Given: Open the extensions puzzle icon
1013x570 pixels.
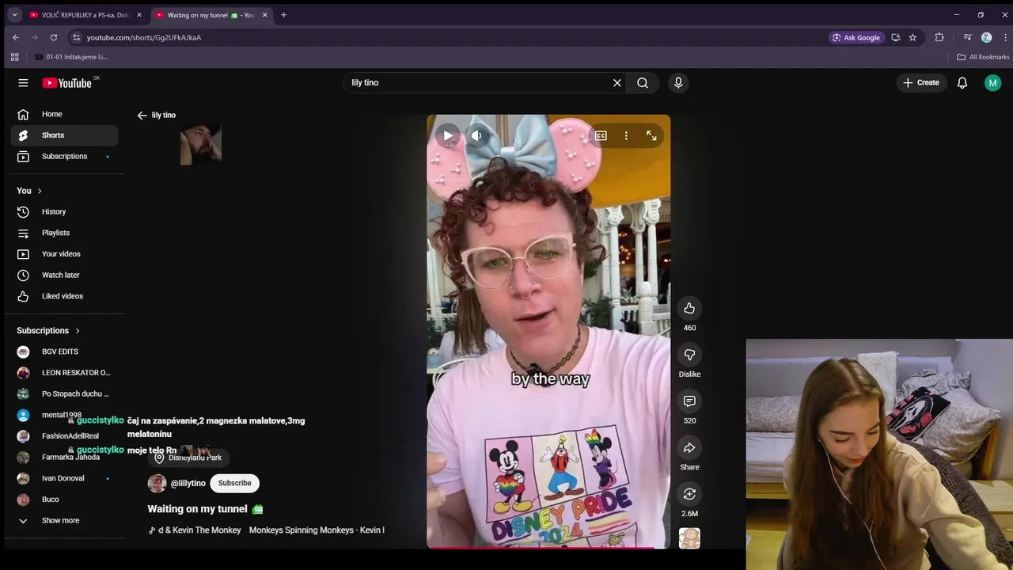Looking at the screenshot, I should (x=939, y=37).
